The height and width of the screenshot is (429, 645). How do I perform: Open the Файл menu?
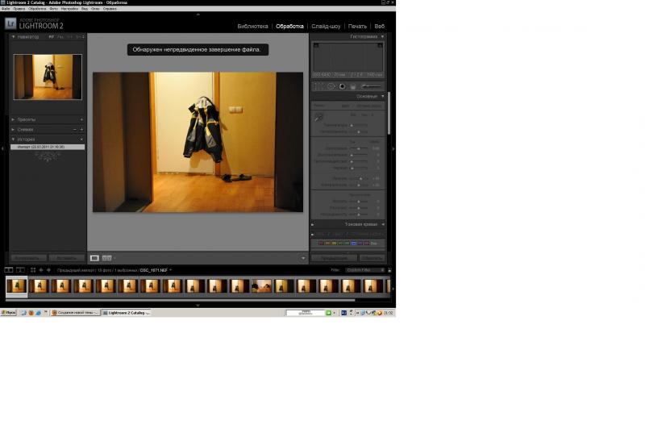[6, 9]
